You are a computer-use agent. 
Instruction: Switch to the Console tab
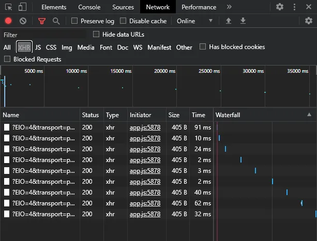(x=89, y=7)
